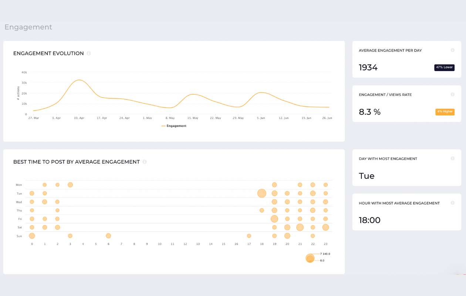Click info icon on Average Engagement Per Day card
This screenshot has width=466, height=296.
click(452, 50)
